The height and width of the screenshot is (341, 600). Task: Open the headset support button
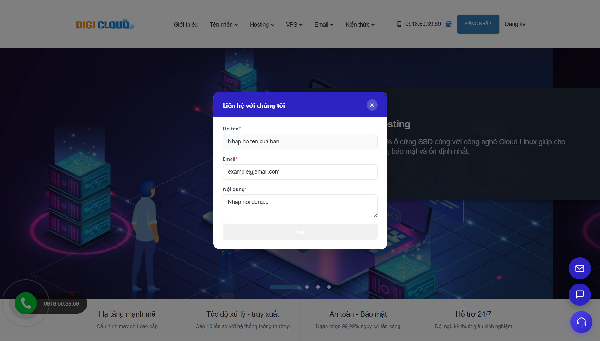[x=581, y=322]
